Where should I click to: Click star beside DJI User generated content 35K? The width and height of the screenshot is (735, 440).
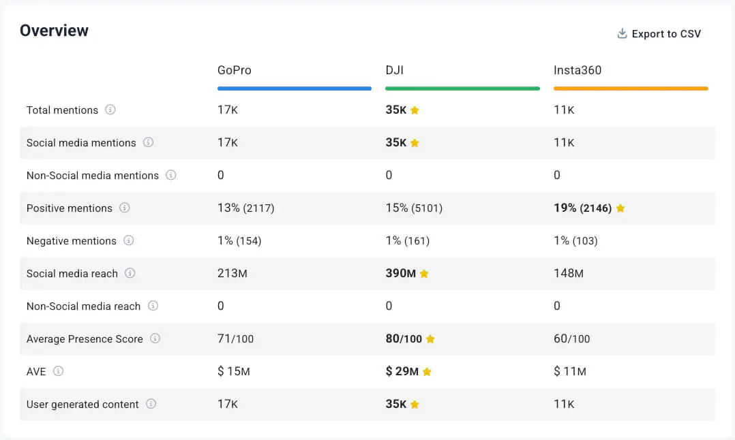click(x=415, y=405)
